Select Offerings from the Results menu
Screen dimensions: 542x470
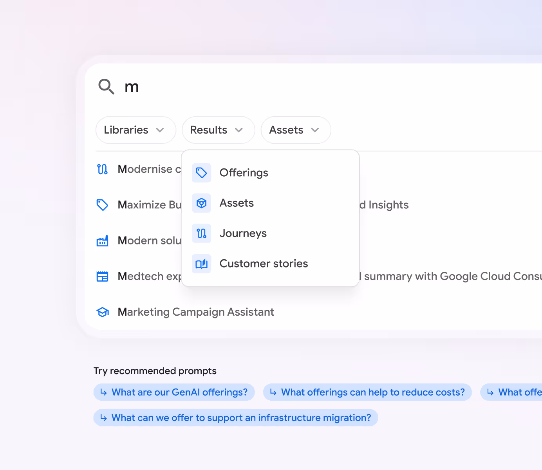(270, 173)
